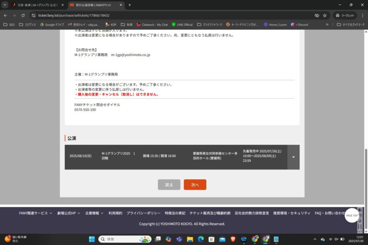Viewport: 368px width, 245px height.
Task: Go back to the previous page
Action: [6, 16]
